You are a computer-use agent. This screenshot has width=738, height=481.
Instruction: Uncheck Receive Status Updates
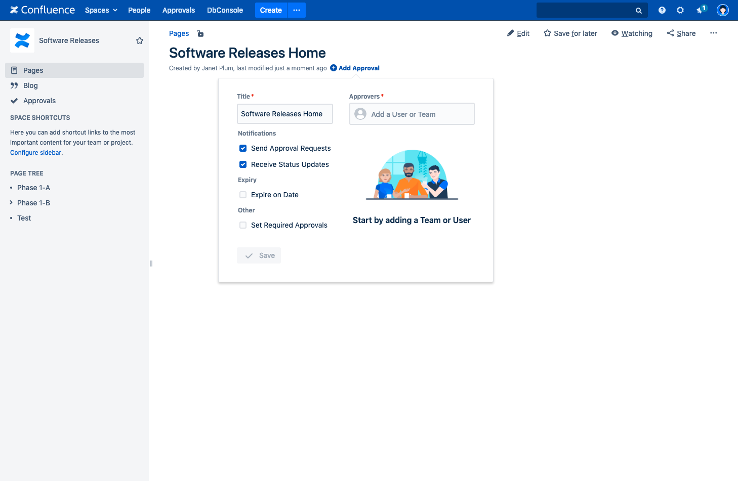[x=243, y=164]
